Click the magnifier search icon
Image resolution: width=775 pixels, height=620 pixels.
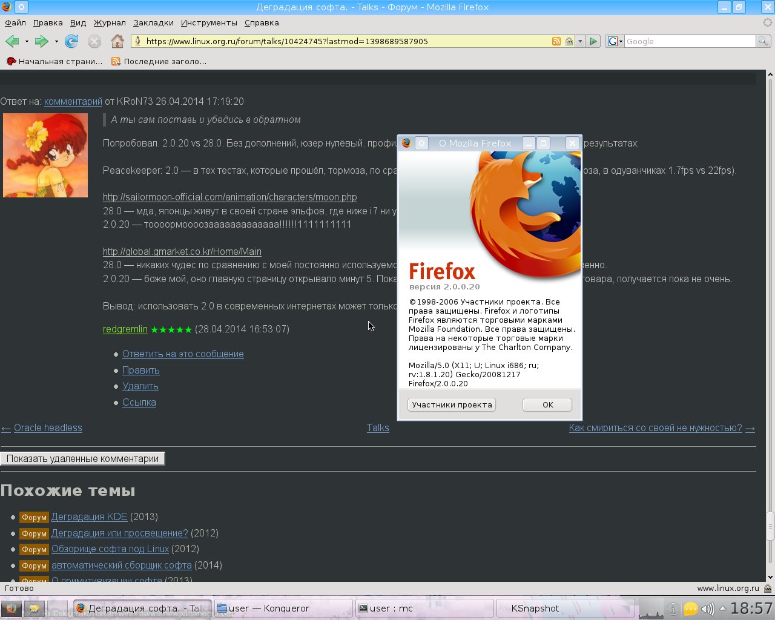[x=763, y=41]
